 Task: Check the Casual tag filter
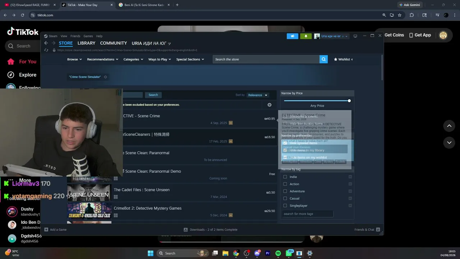click(x=285, y=199)
